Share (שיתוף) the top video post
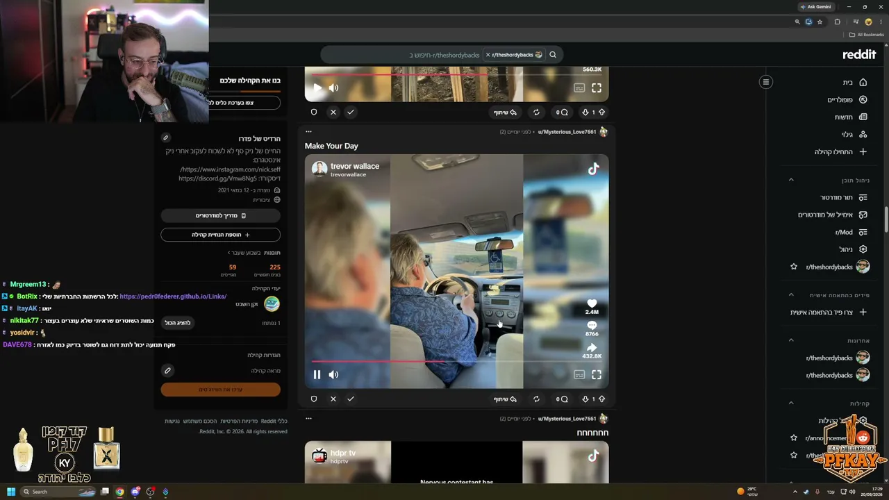889x500 pixels. 506,112
